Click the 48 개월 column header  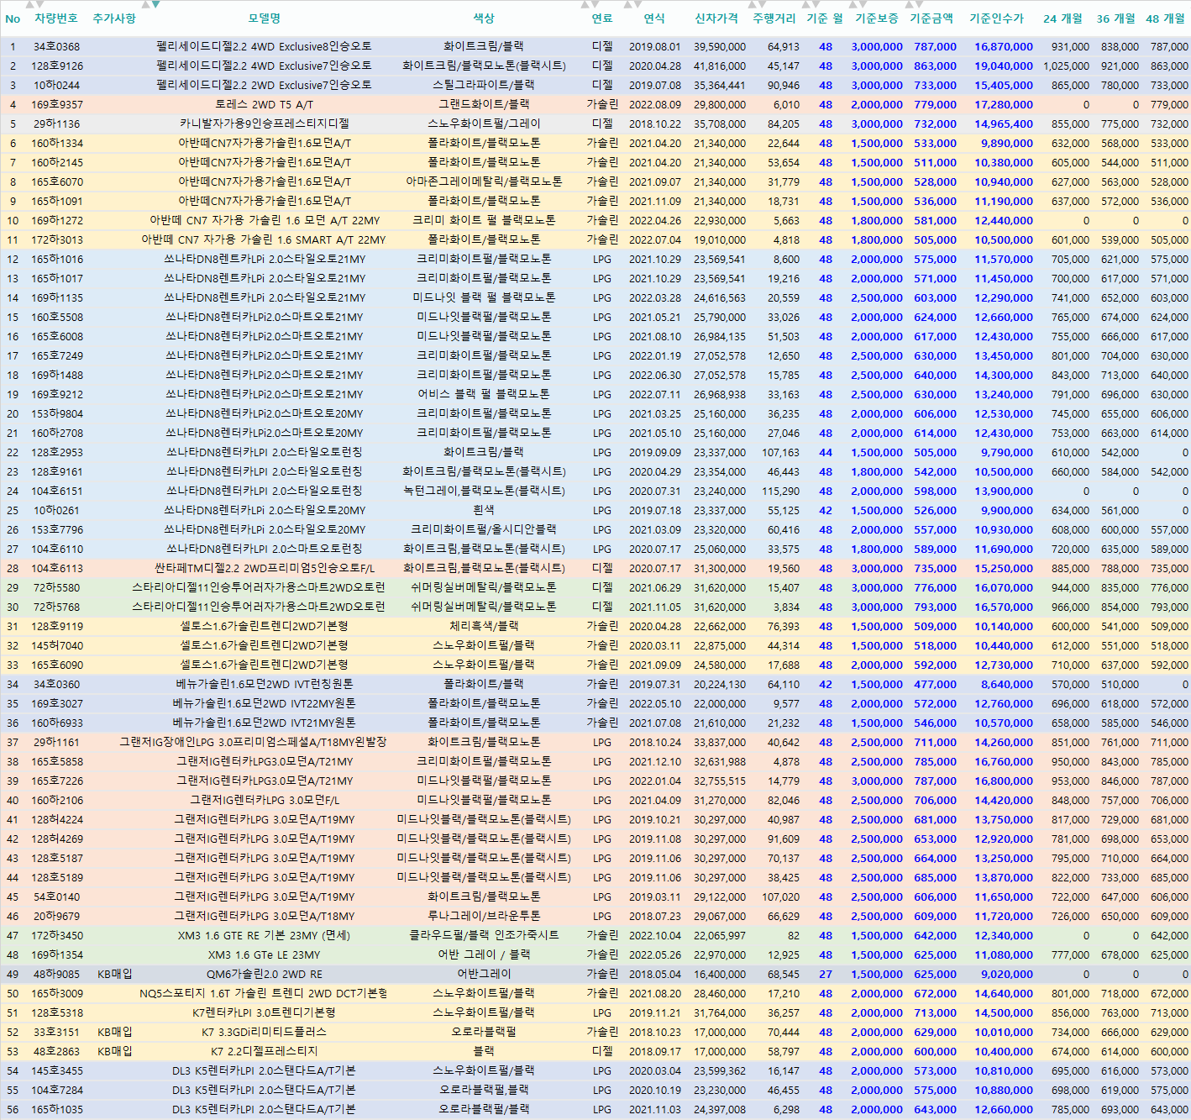1165,18
